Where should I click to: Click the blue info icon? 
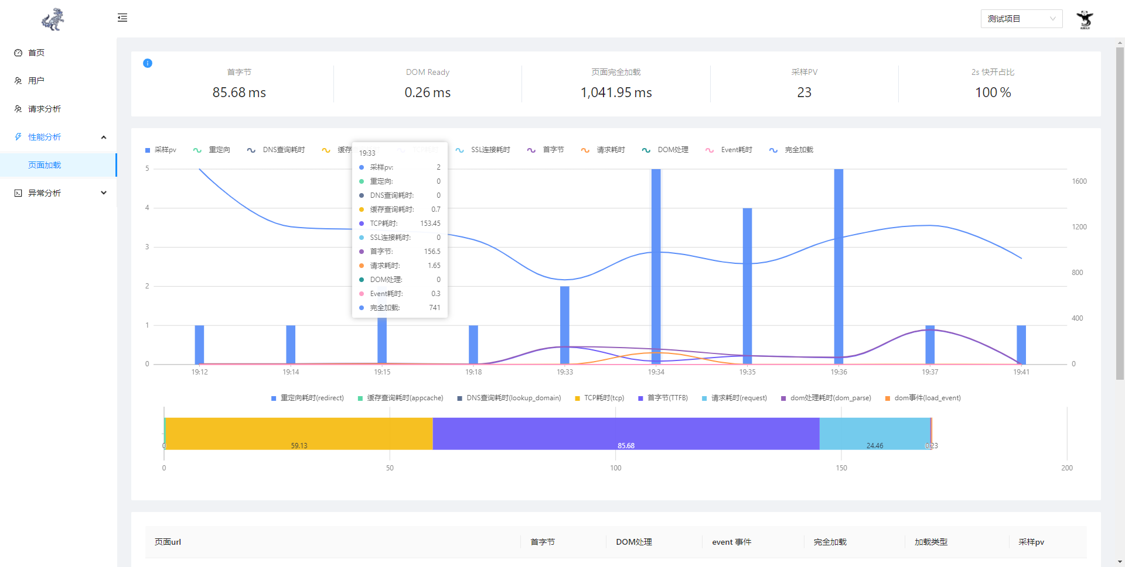coord(148,63)
